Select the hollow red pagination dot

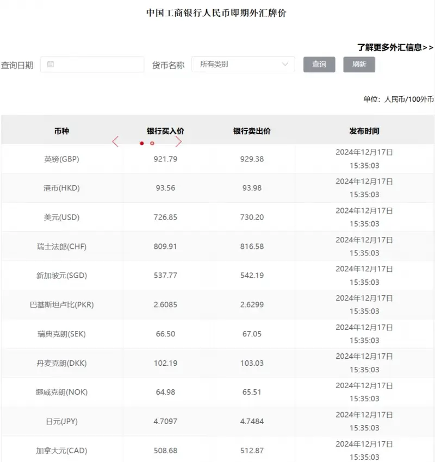click(x=152, y=143)
